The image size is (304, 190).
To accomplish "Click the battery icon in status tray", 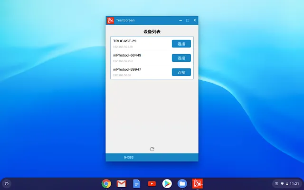I will click(287, 184).
